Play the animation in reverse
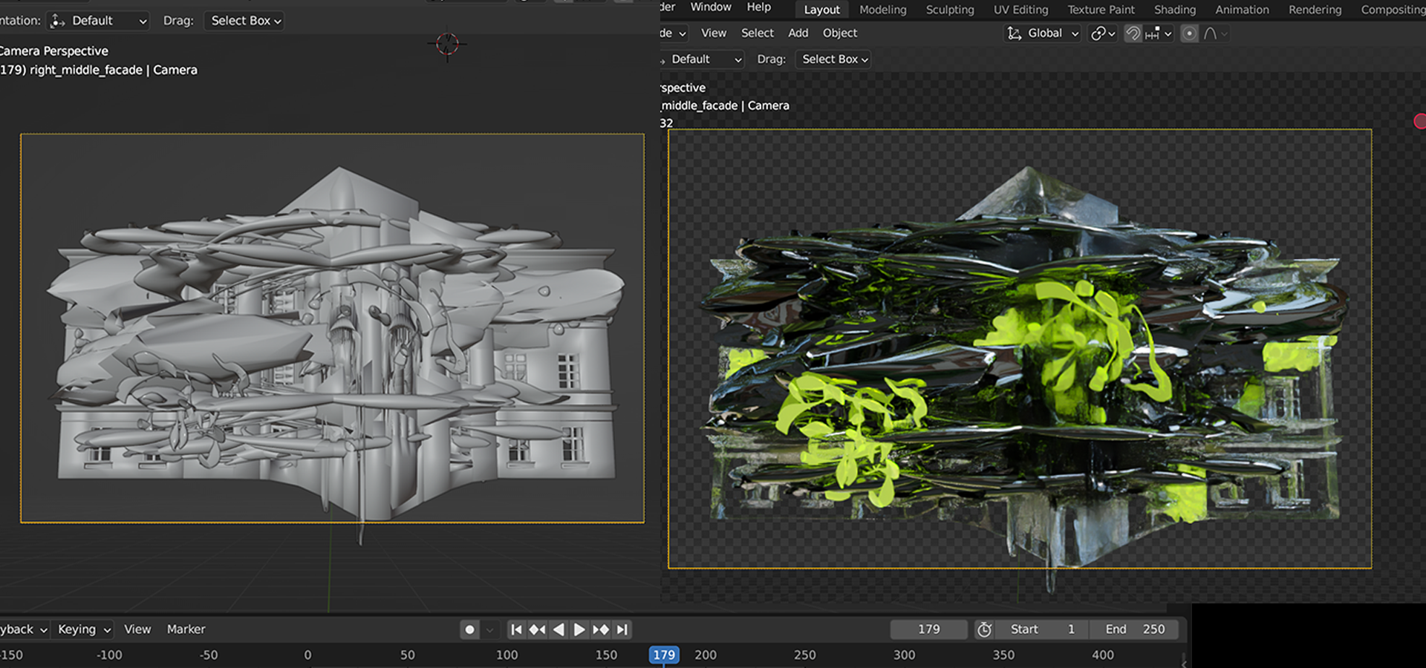The width and height of the screenshot is (1426, 668). [559, 629]
